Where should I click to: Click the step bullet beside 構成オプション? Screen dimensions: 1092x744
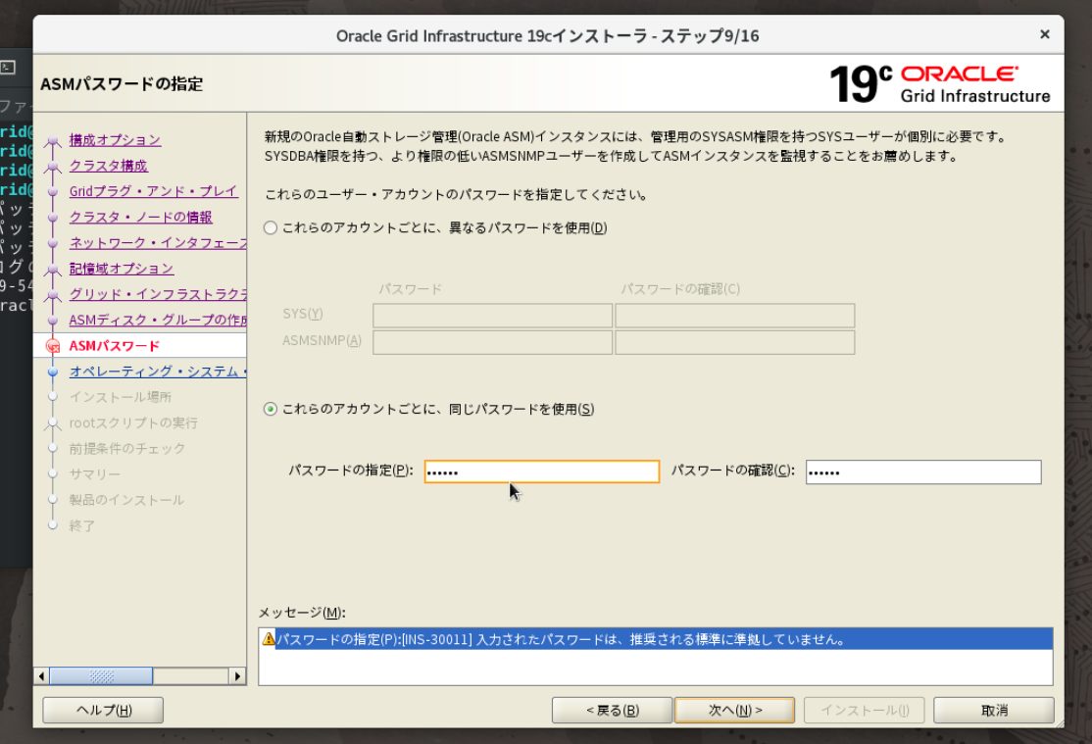coord(52,141)
